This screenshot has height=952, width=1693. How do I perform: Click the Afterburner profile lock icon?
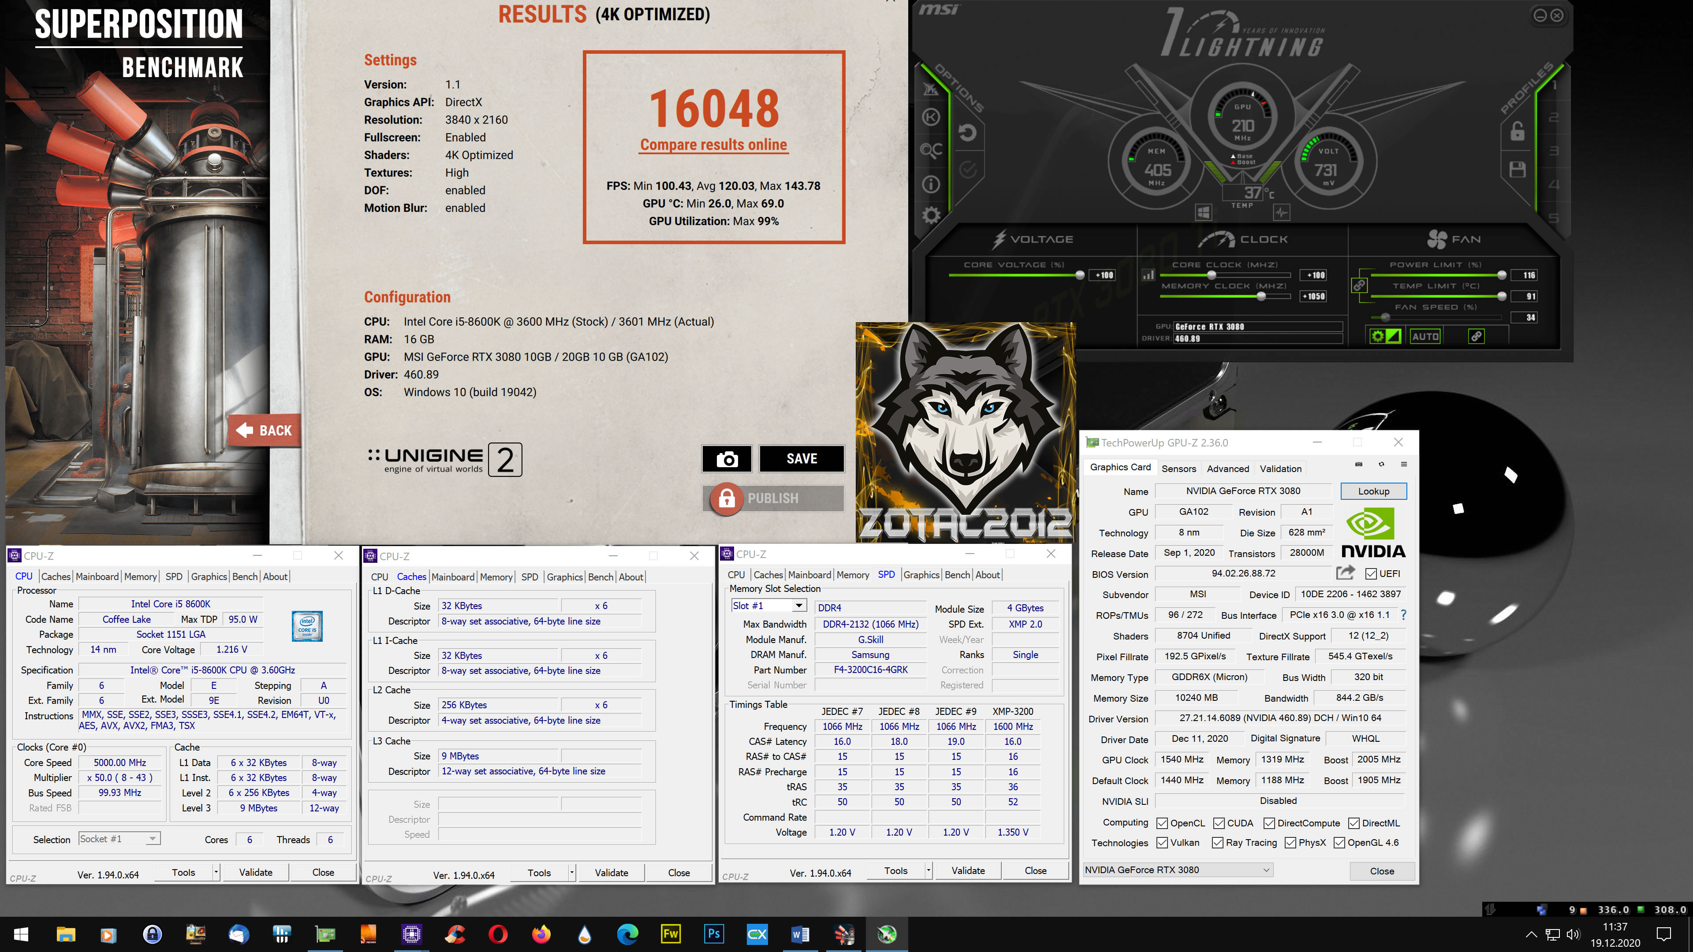tap(1518, 131)
